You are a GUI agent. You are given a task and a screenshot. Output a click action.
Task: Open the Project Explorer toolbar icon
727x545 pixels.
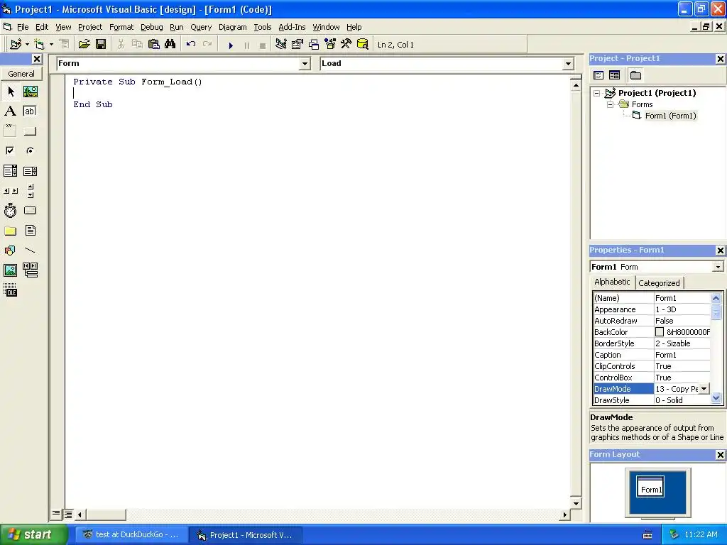pyautogui.click(x=281, y=45)
